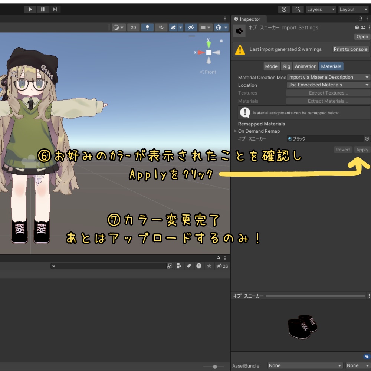The image size is (371, 371).
Task: Click the Apply button
Action: pos(362,150)
